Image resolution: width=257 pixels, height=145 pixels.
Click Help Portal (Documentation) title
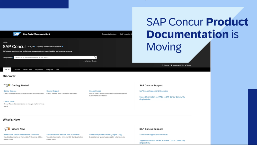click(x=36, y=34)
